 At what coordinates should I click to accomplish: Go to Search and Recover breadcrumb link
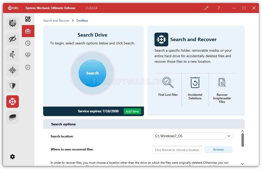pyautogui.click(x=56, y=21)
